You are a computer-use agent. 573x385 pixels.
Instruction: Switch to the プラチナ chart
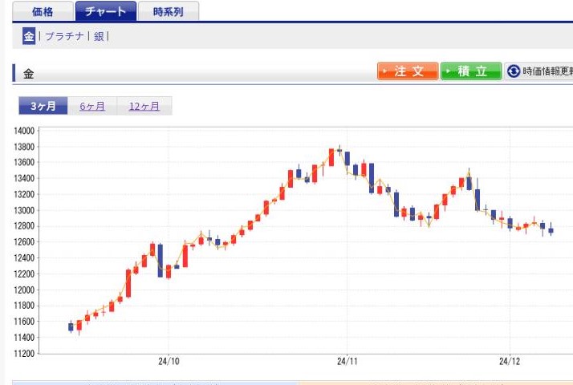pyautogui.click(x=64, y=36)
